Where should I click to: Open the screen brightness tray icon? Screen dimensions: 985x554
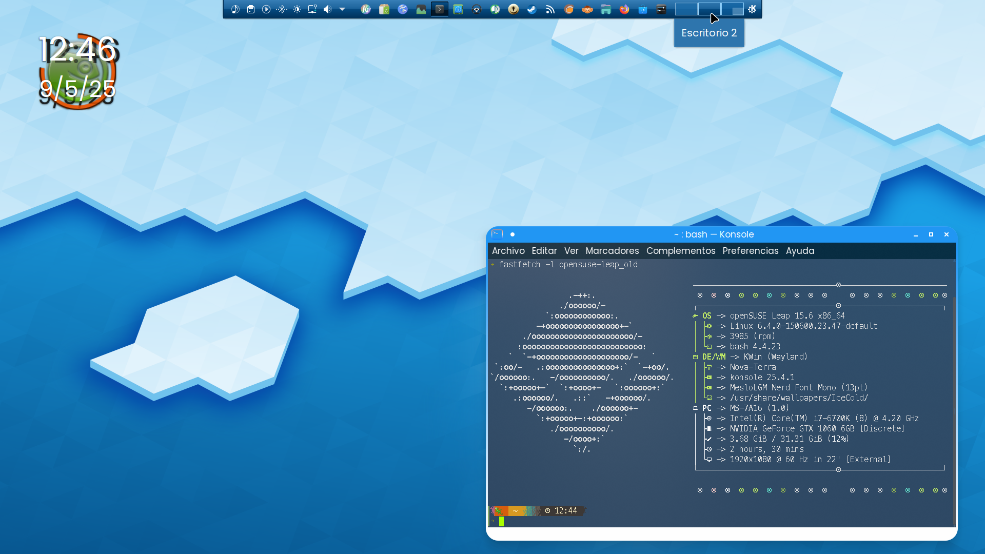tap(297, 9)
